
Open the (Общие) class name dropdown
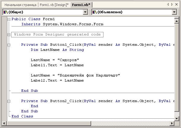[x=85, y=12]
